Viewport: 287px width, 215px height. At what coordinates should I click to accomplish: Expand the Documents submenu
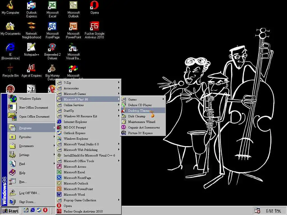tap(31, 146)
